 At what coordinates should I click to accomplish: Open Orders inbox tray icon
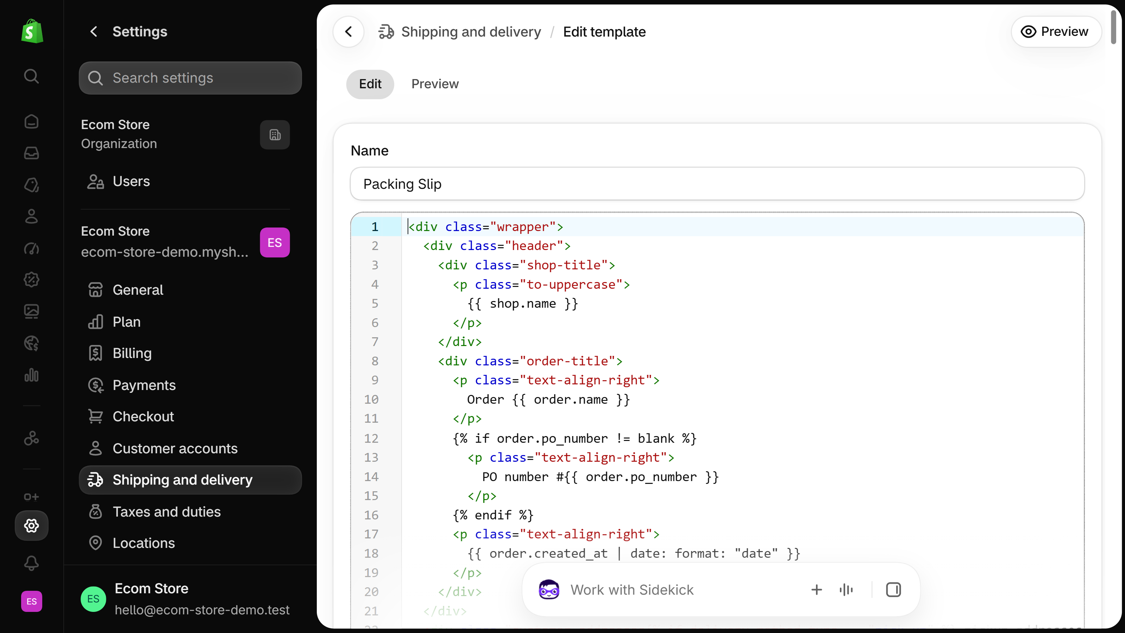click(31, 153)
